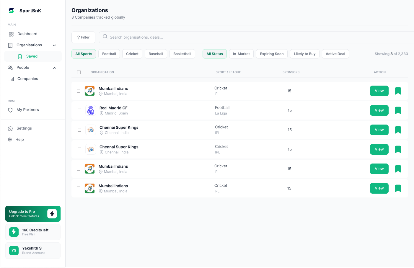
Task: Click the Search organisations input field
Action: (x=256, y=37)
